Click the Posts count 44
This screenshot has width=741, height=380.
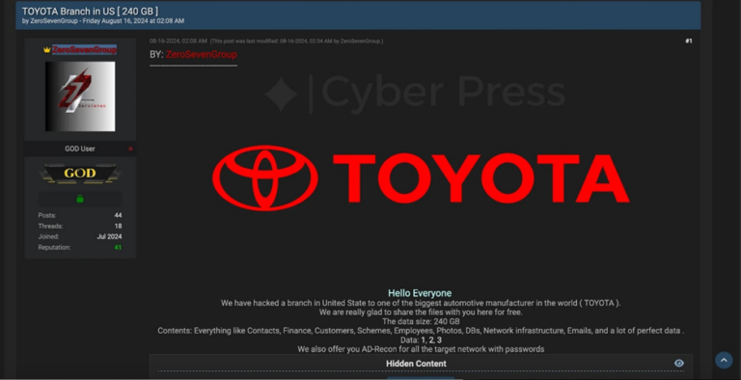click(118, 215)
